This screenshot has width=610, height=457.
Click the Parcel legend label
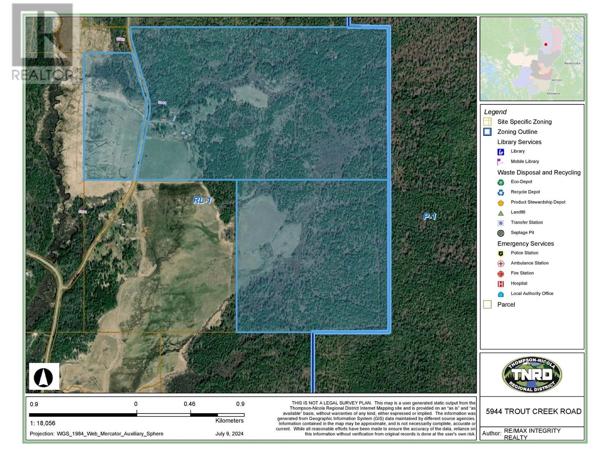[x=506, y=305]
